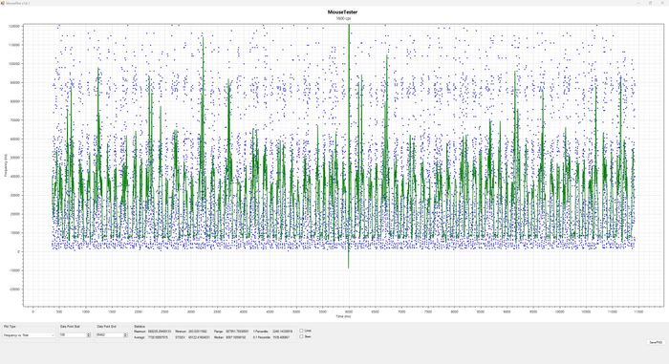Click the Data Point End input field
The image size is (669, 364).
pyautogui.click(x=110, y=335)
